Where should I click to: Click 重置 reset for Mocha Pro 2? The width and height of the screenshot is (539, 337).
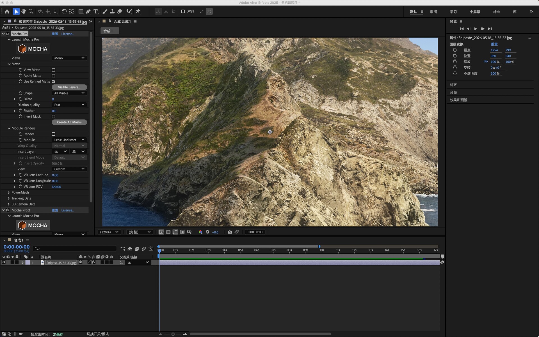(55, 210)
